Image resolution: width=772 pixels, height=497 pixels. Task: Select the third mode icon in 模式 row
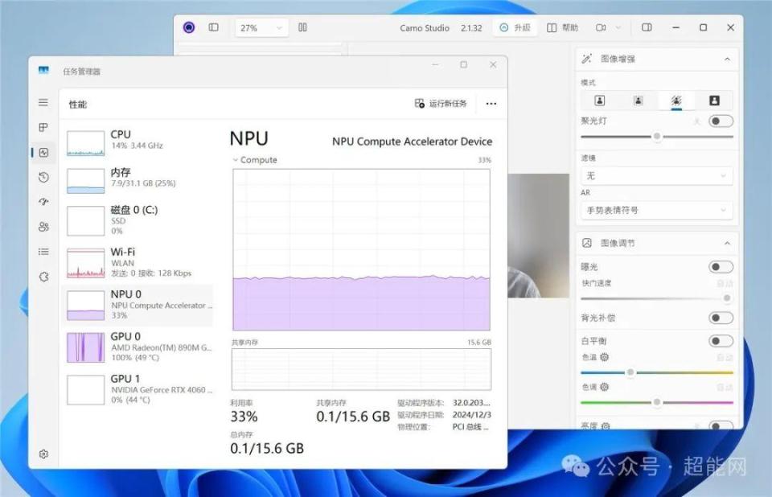click(676, 101)
